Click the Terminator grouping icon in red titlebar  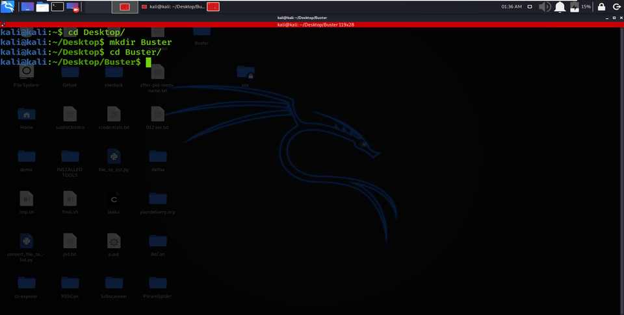tap(3, 25)
